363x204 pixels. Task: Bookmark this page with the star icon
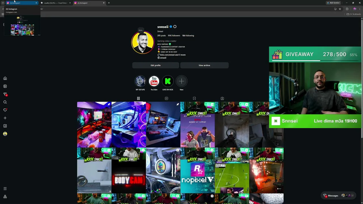340,9
